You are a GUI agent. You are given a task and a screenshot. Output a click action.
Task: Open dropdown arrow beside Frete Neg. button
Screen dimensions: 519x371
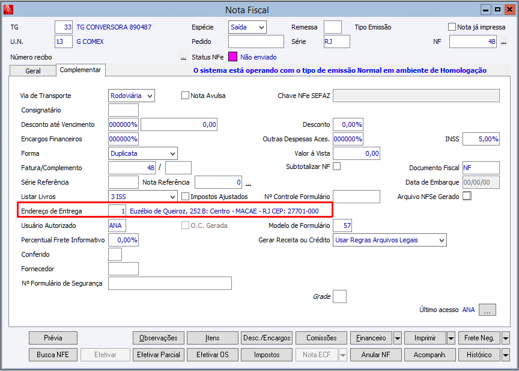click(x=506, y=338)
